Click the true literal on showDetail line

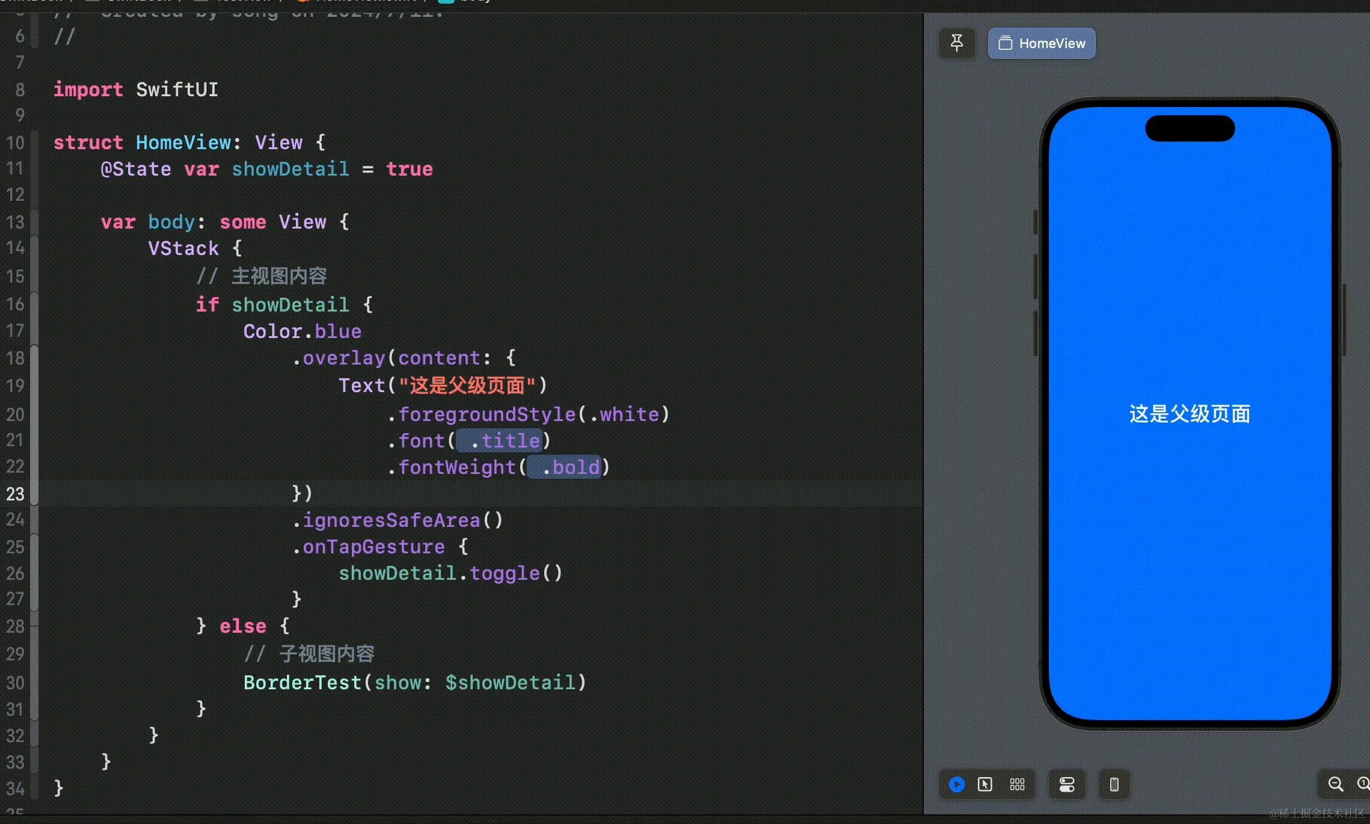pos(409,169)
